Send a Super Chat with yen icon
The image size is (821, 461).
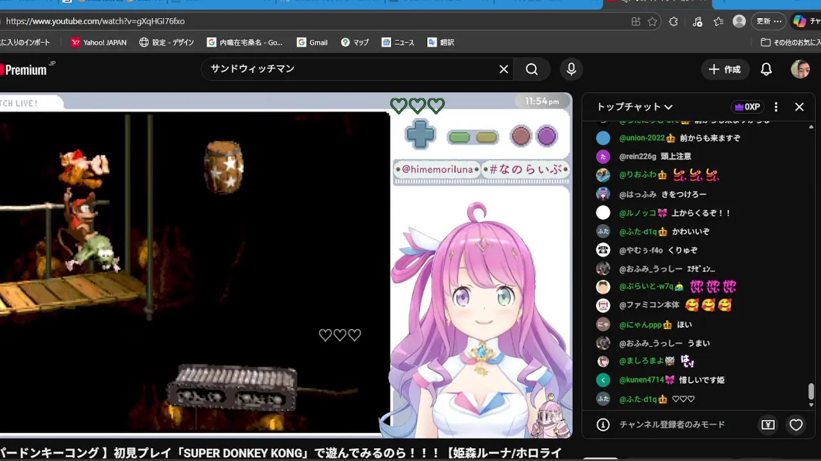pos(768,425)
